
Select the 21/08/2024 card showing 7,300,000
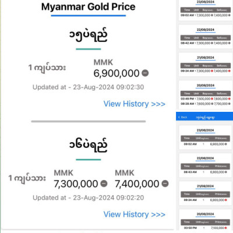(206, 65)
